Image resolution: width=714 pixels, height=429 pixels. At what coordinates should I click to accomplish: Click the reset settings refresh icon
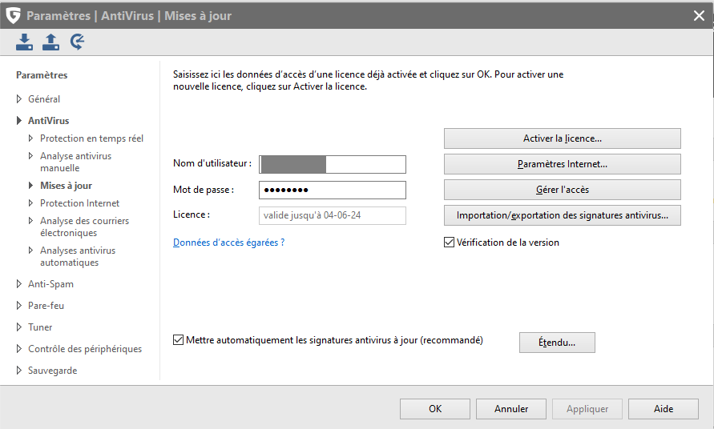(77, 42)
